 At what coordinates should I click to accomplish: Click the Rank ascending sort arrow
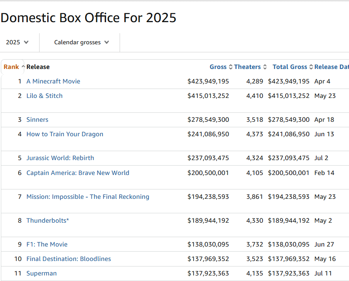pos(23,66)
